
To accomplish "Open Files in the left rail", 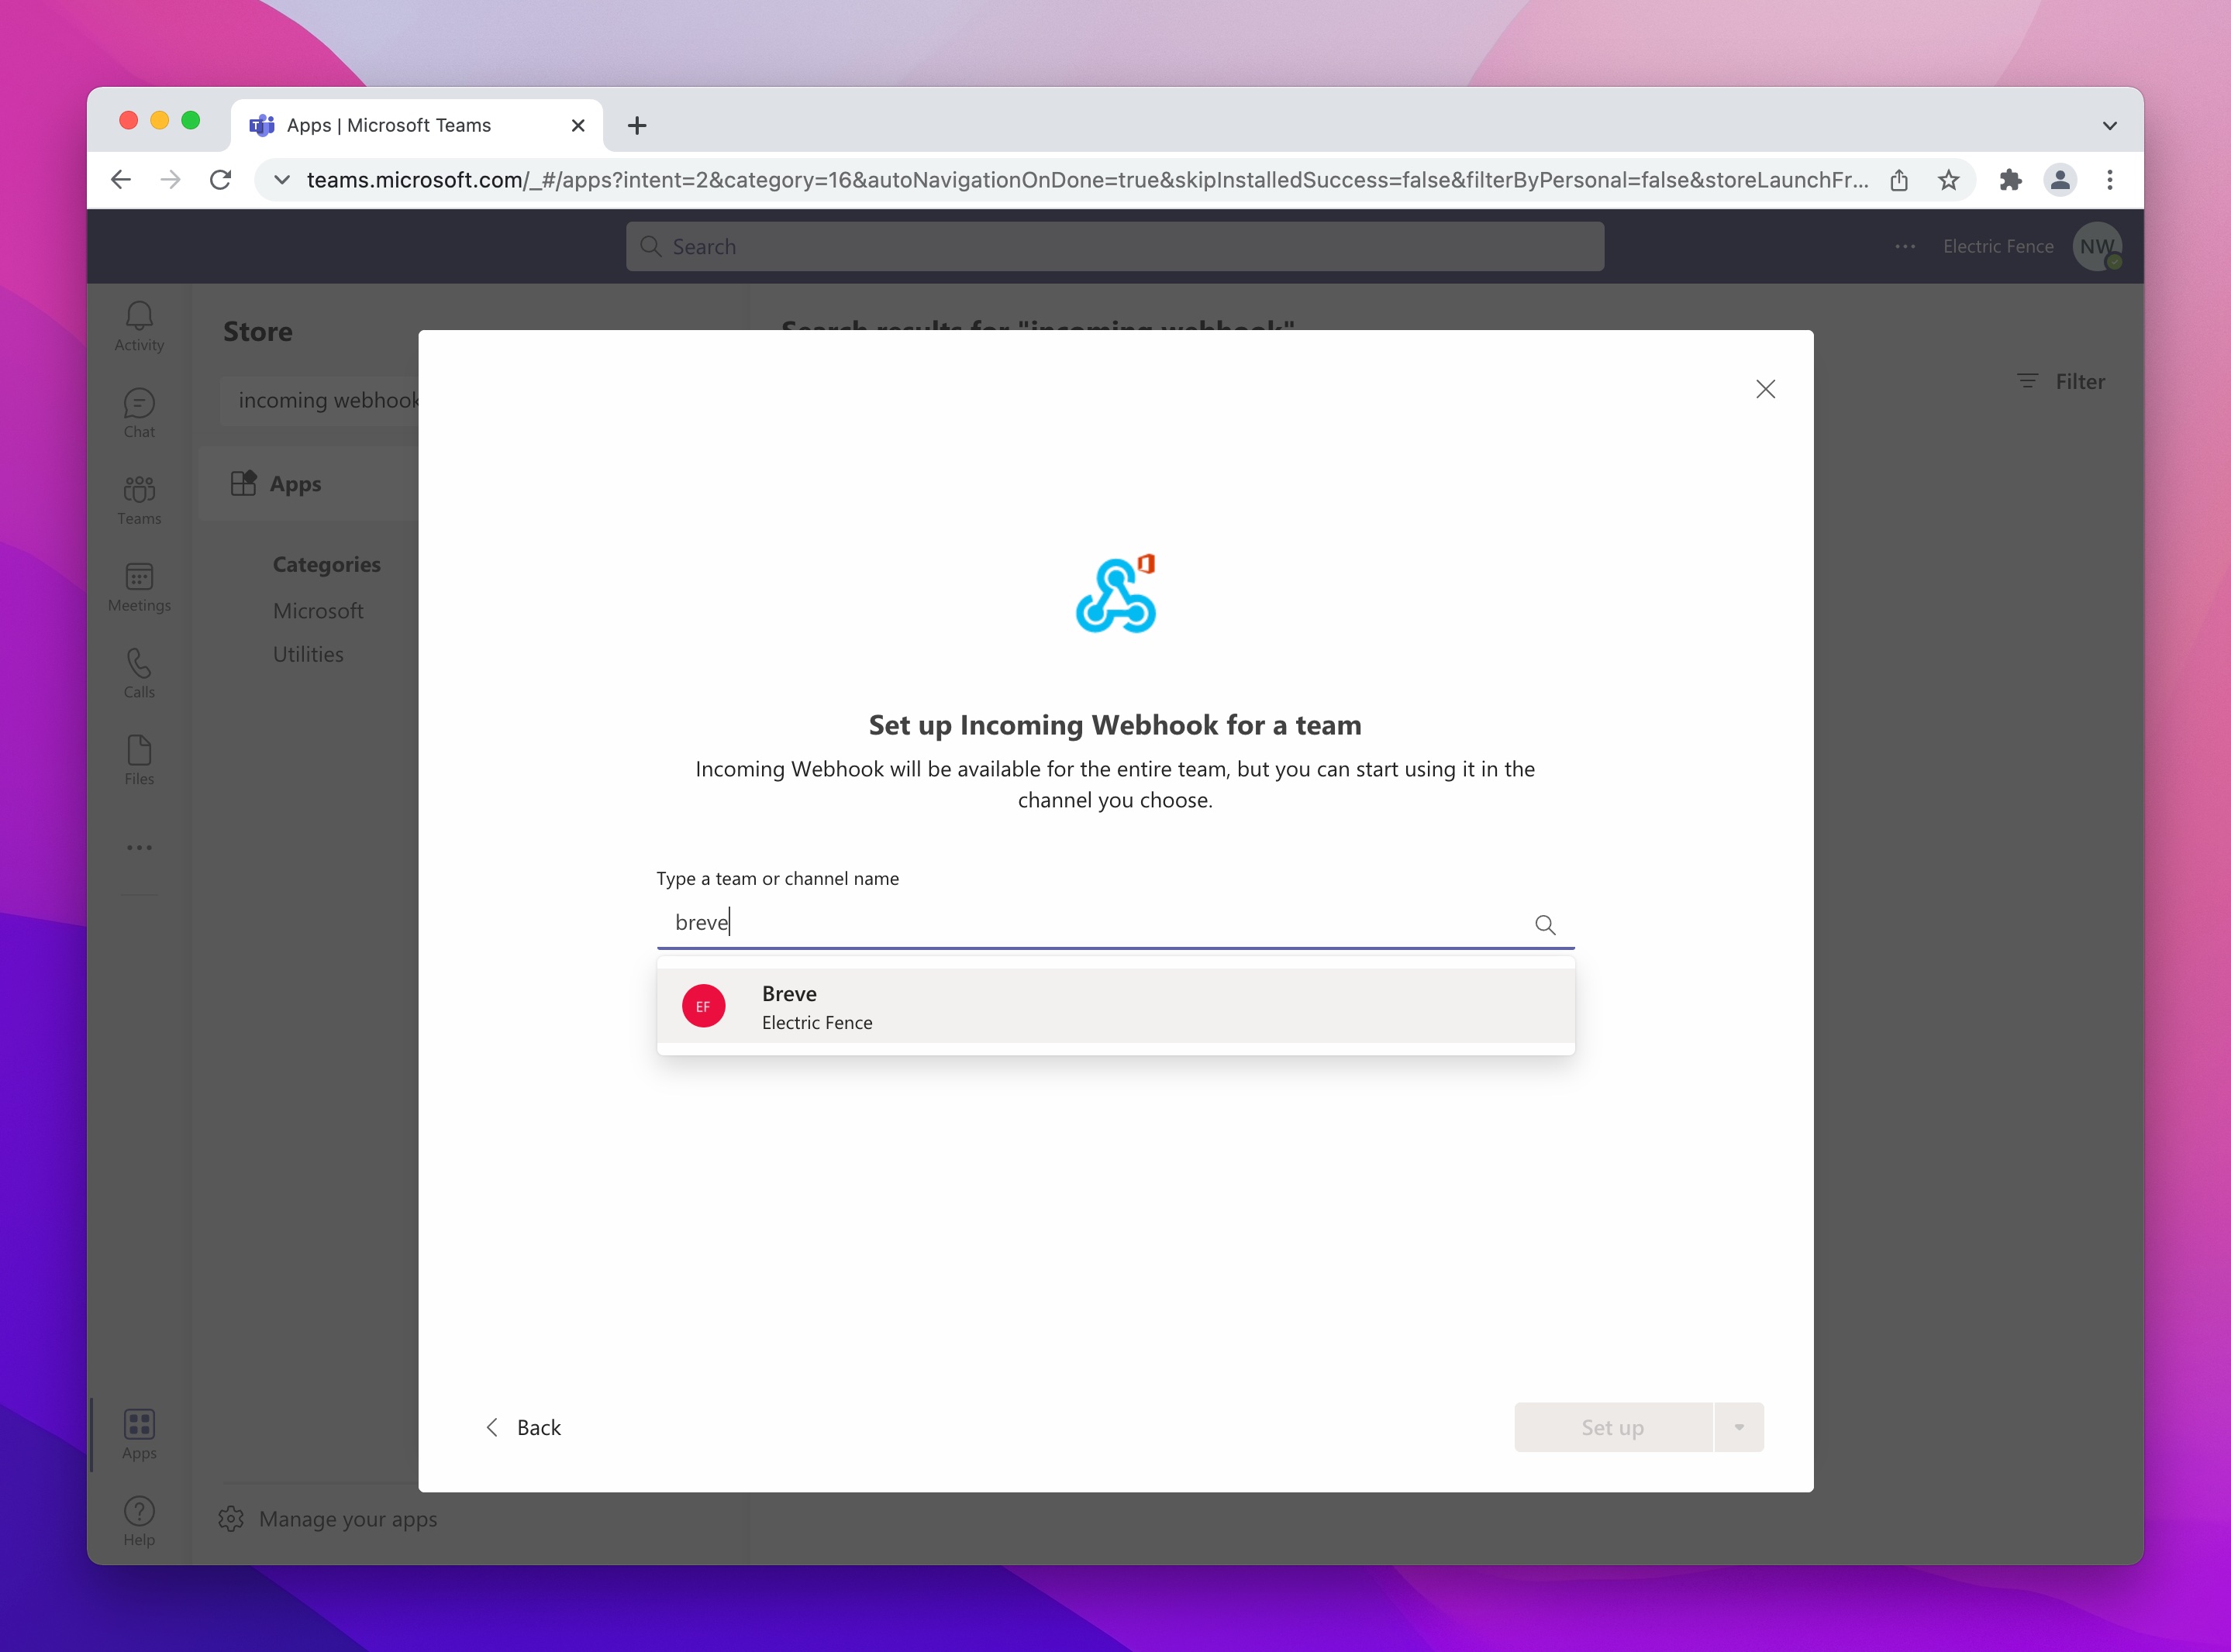I will tap(139, 761).
